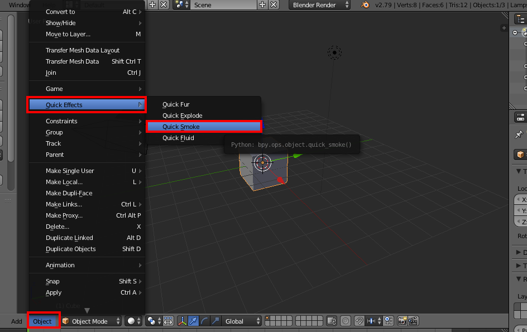Open the Add menu in header
The image size is (527, 332).
17,321
